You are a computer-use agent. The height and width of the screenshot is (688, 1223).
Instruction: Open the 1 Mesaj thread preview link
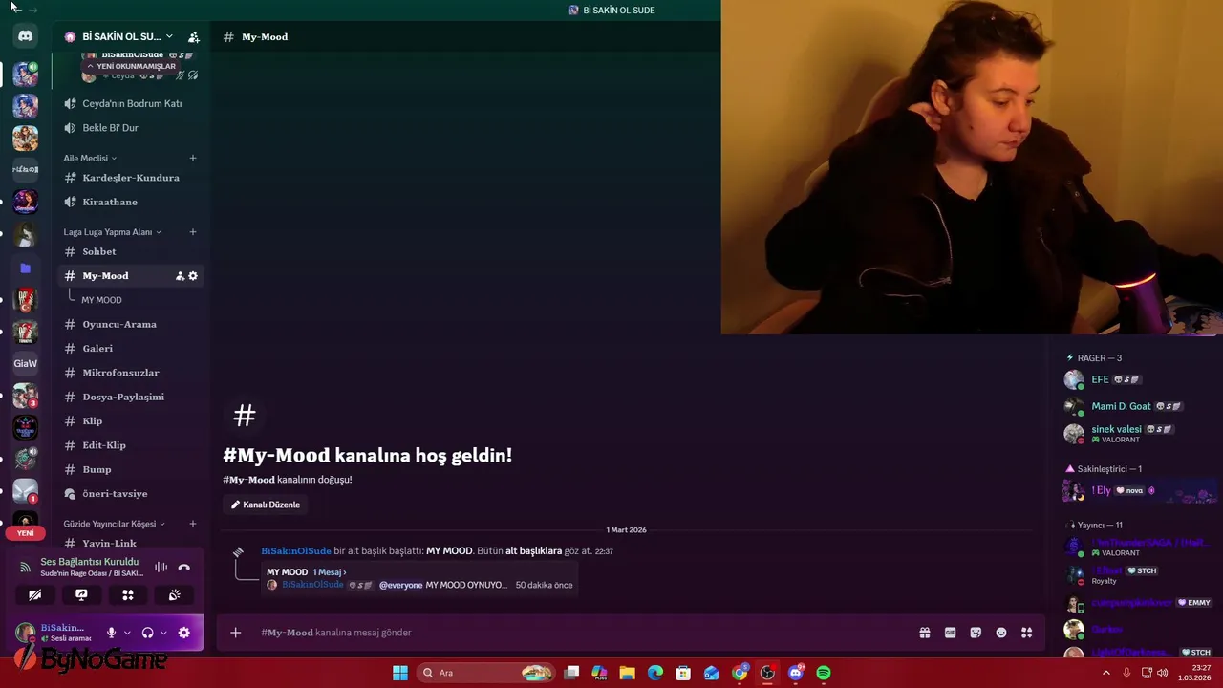click(x=330, y=572)
